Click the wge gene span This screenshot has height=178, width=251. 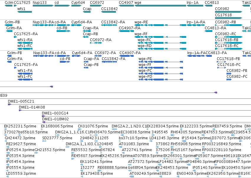click(160, 6)
